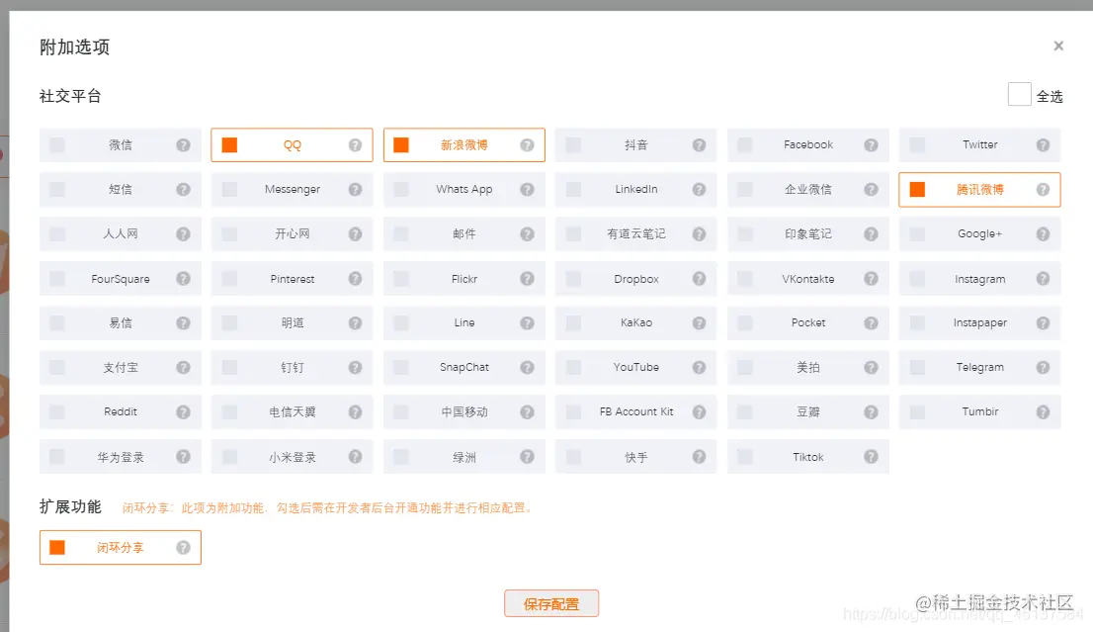Viewport: 1093px width, 632px height.
Task: Uncheck the QQ platform checkbox
Action: point(228,144)
